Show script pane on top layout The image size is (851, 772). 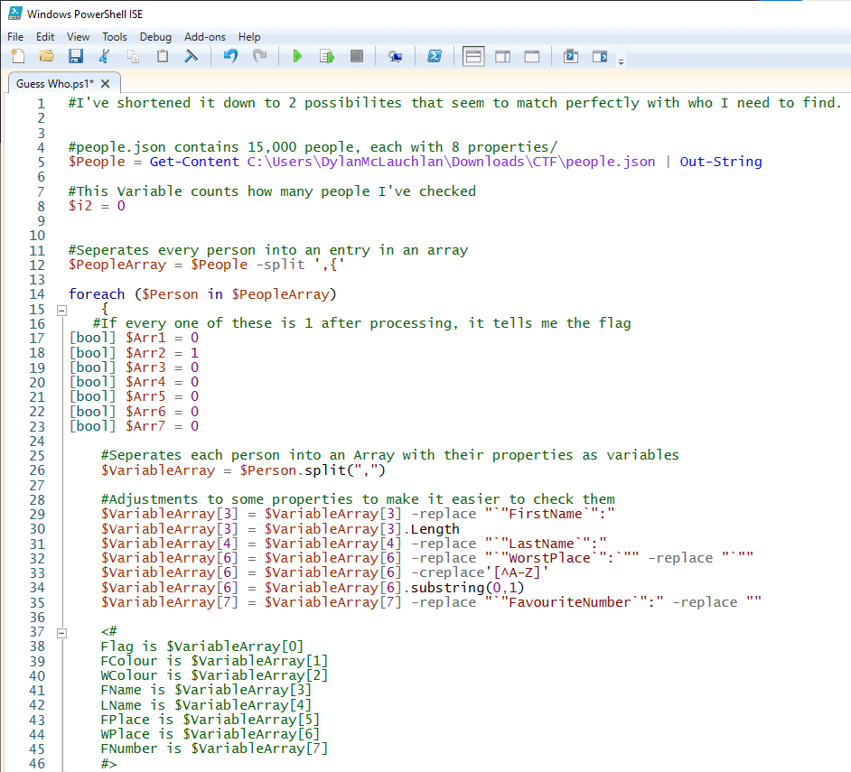pos(473,56)
